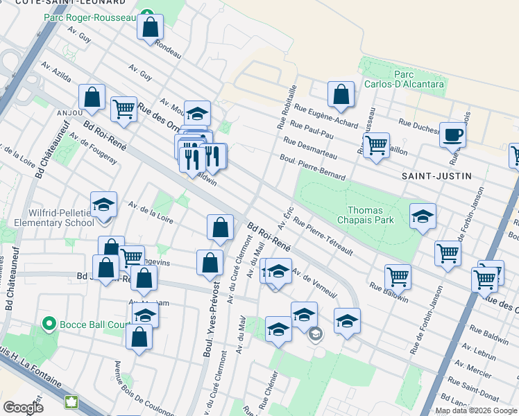Click Av. Azilda street label
Screen dimensions: 519x416
(56, 71)
